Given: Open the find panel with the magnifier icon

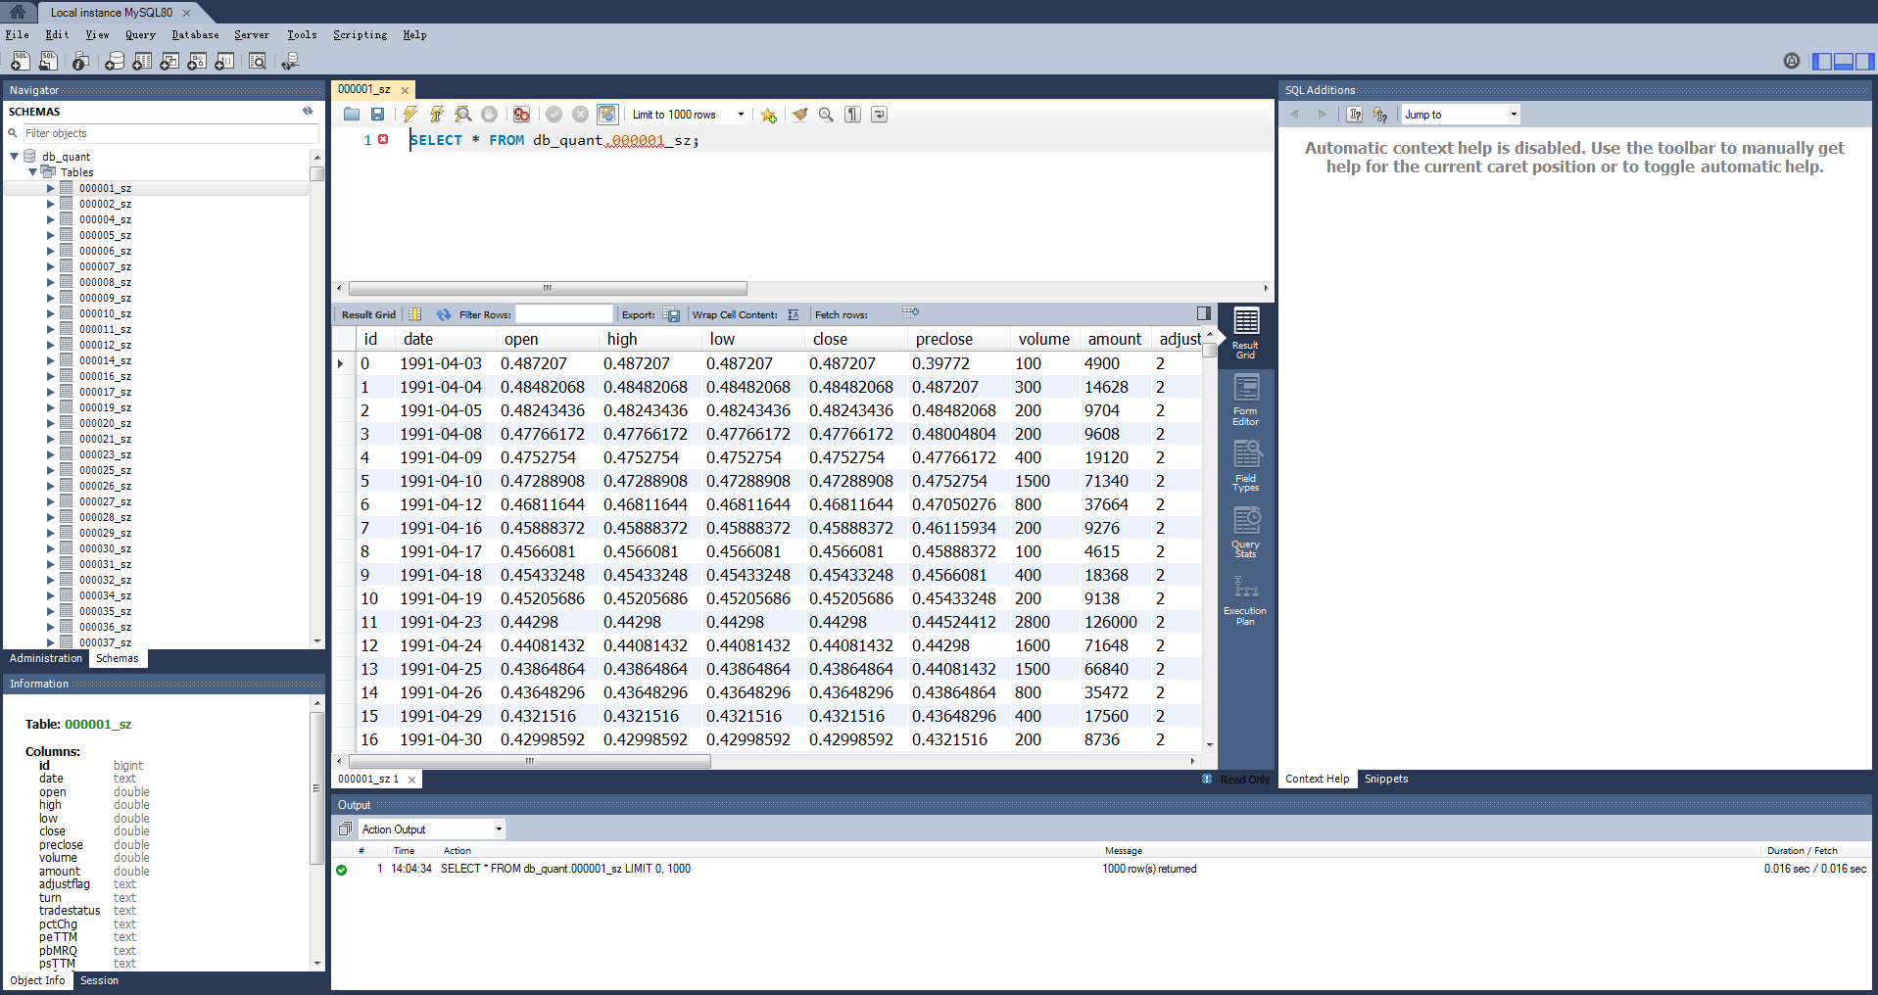Looking at the screenshot, I should point(826,115).
